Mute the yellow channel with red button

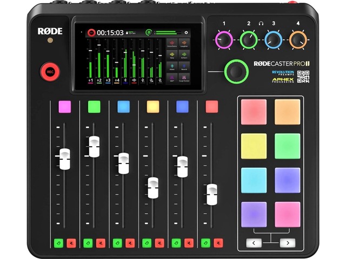(x=159, y=243)
